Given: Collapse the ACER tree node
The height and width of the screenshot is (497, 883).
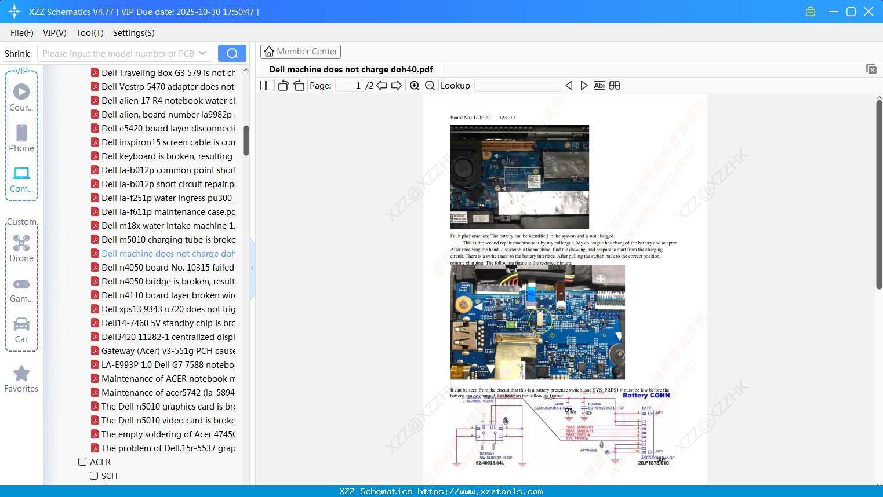Looking at the screenshot, I should 82,462.
